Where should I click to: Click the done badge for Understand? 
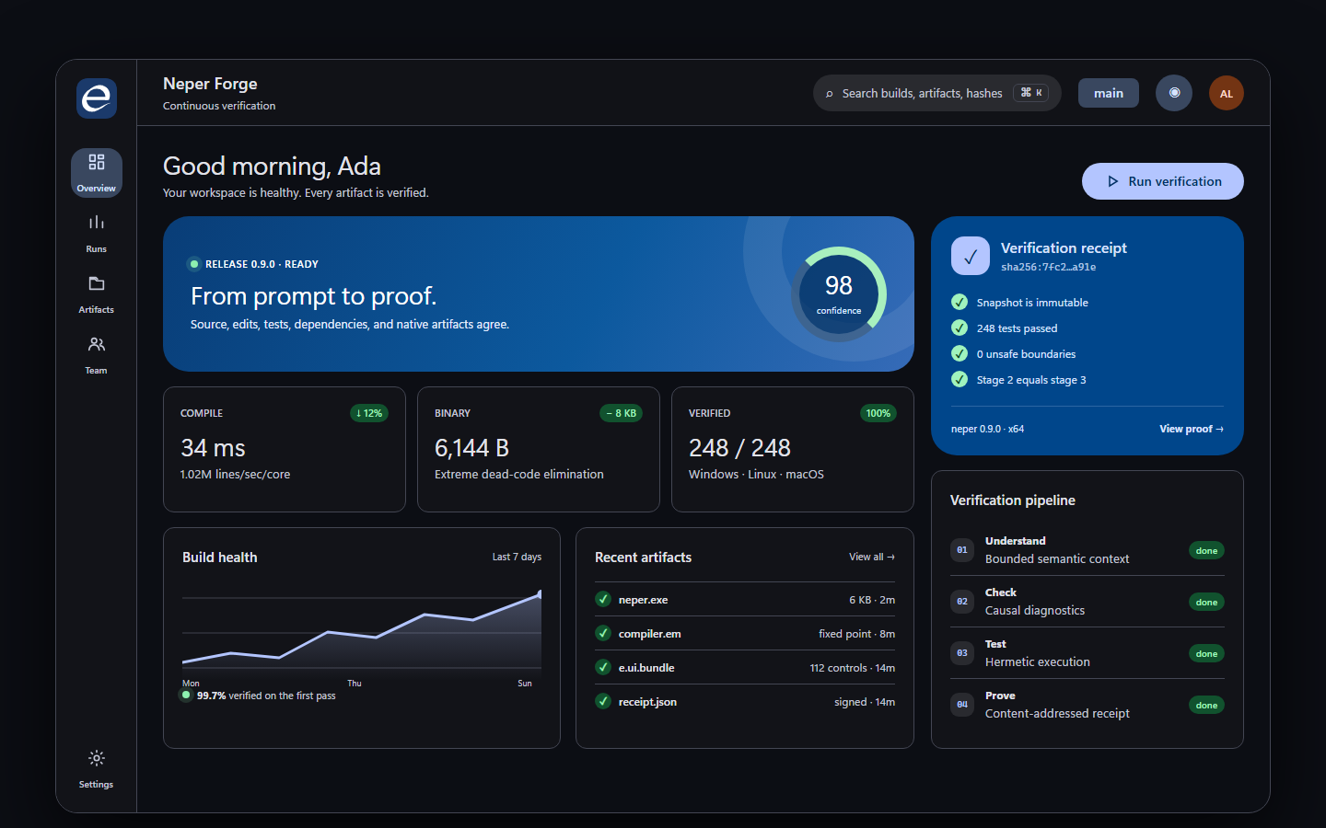1206,550
